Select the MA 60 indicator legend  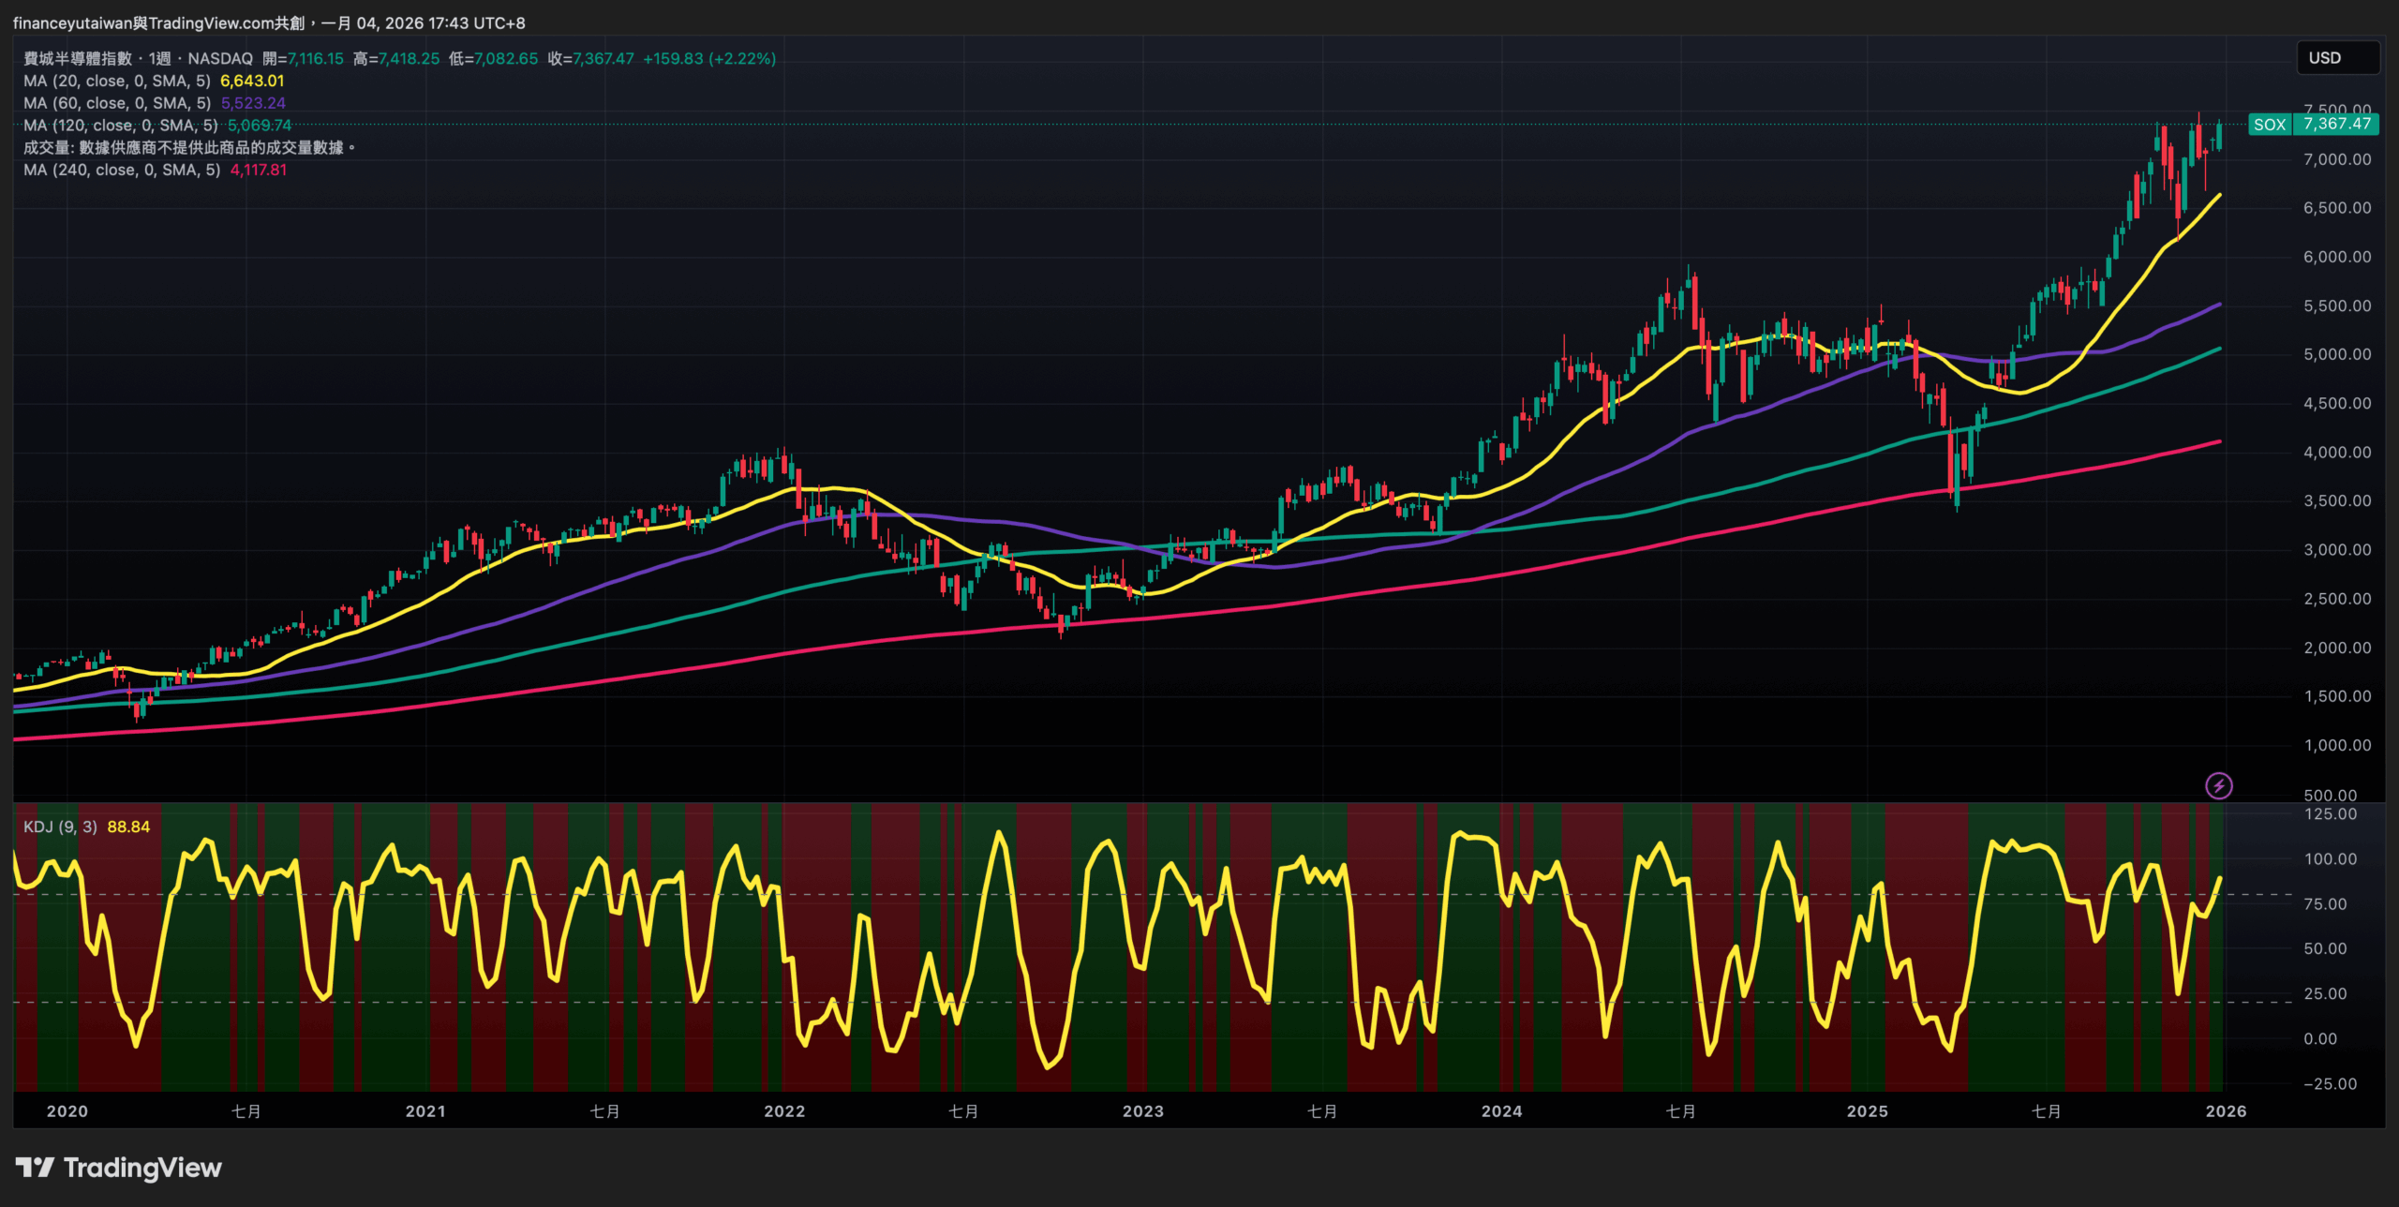(x=116, y=103)
